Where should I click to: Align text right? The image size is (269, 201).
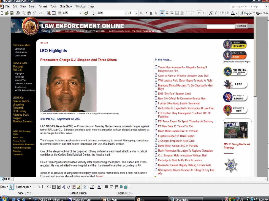pos(172,13)
